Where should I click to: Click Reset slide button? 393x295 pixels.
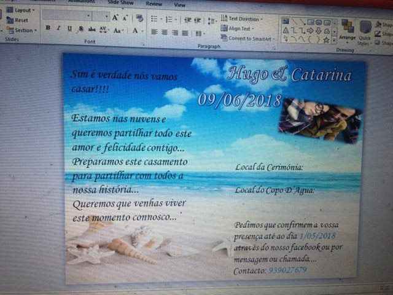pyautogui.click(x=17, y=20)
